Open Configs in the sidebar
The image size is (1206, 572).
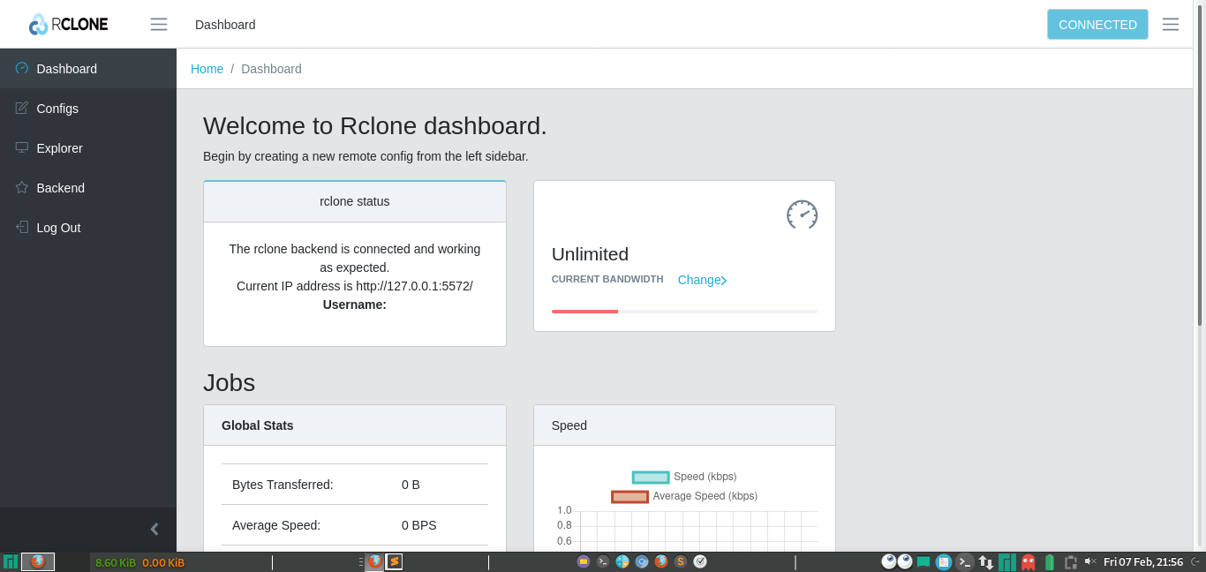click(x=88, y=109)
